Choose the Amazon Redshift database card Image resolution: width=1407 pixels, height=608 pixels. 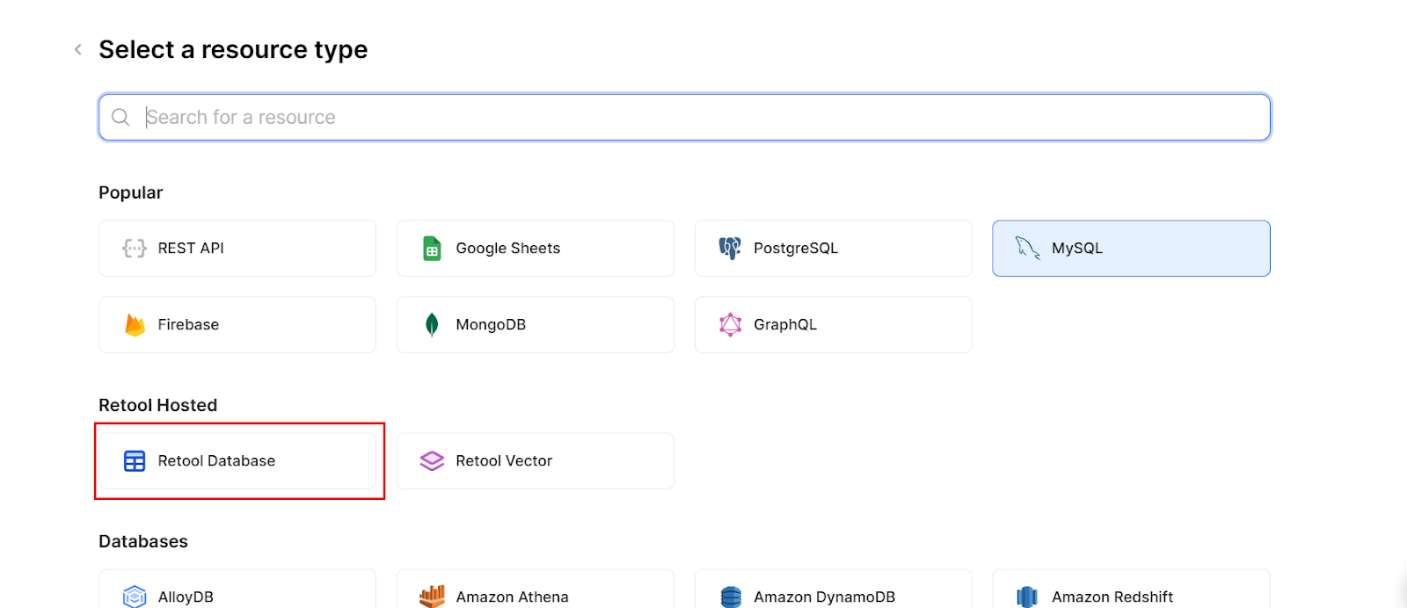1131,589
